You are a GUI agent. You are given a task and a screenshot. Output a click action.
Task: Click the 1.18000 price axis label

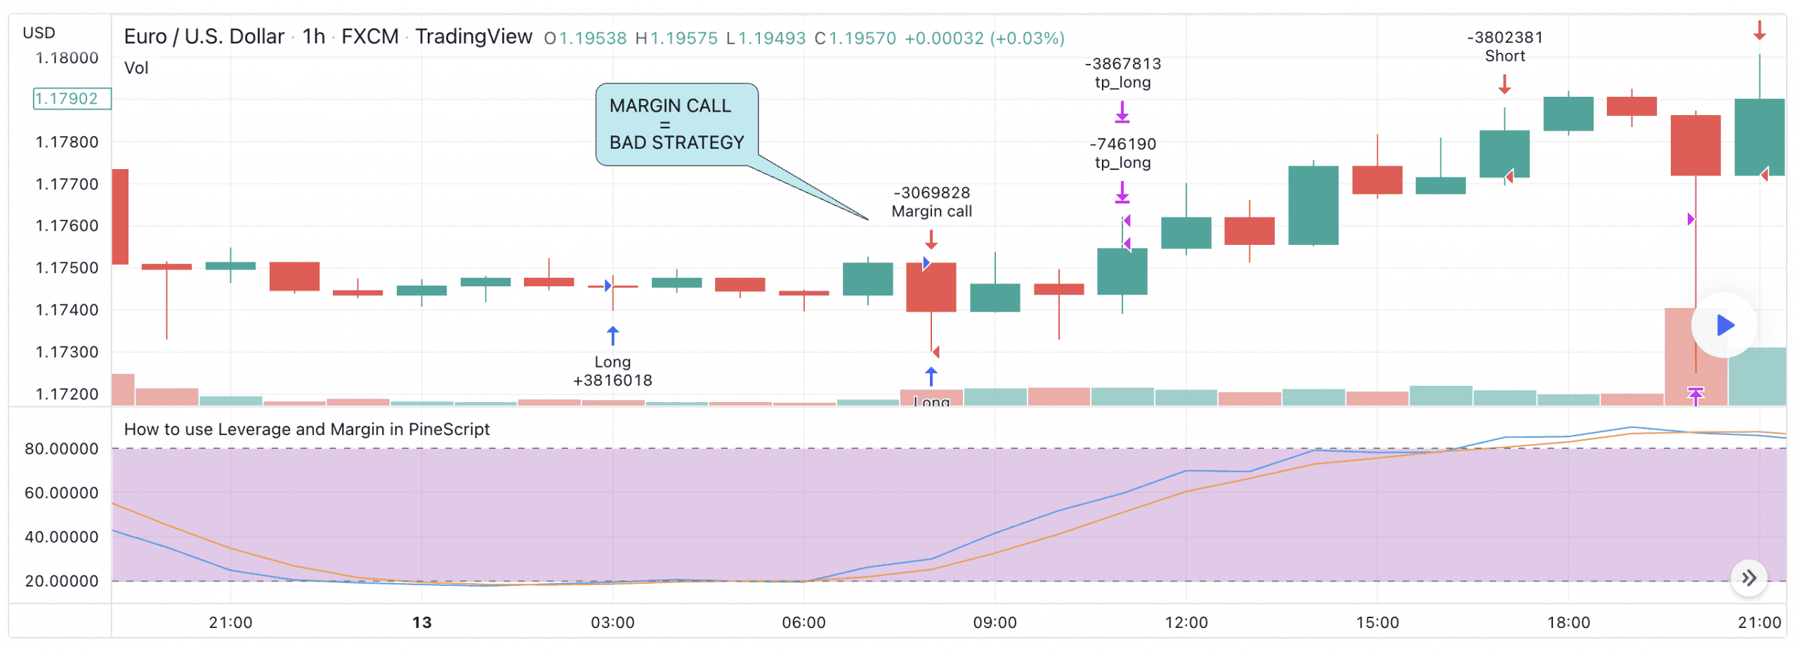67,58
